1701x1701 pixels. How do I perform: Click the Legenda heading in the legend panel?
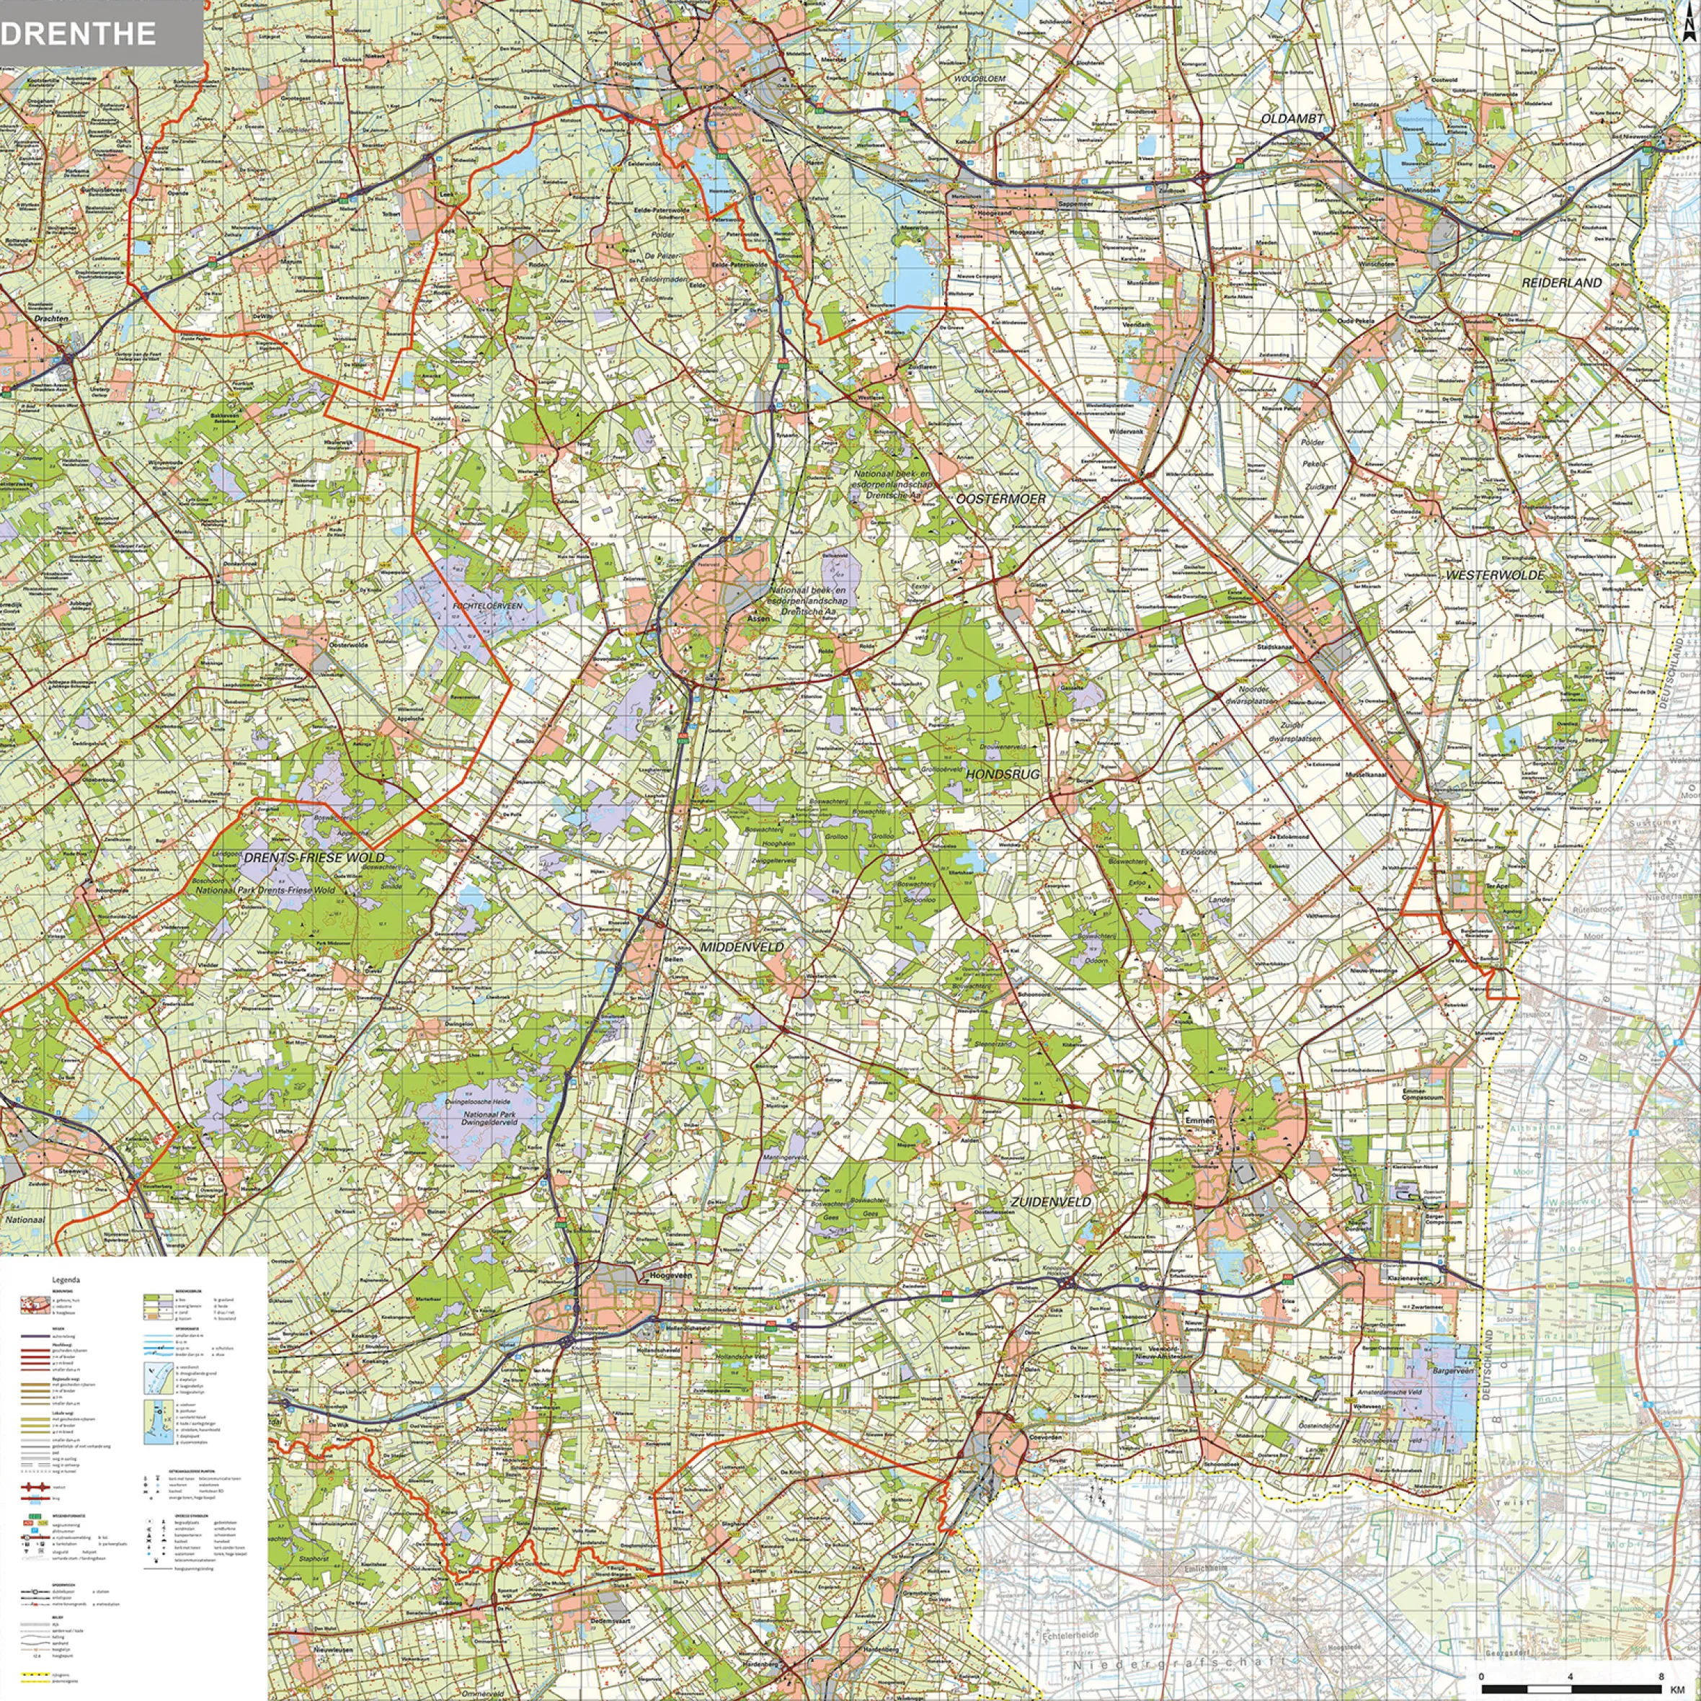coord(66,1280)
